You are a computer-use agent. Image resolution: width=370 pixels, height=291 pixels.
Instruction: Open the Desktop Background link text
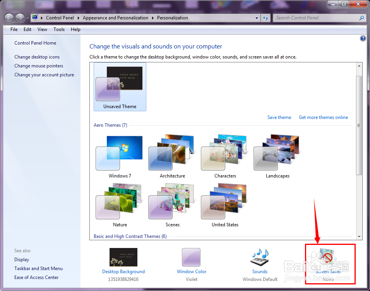click(x=123, y=272)
